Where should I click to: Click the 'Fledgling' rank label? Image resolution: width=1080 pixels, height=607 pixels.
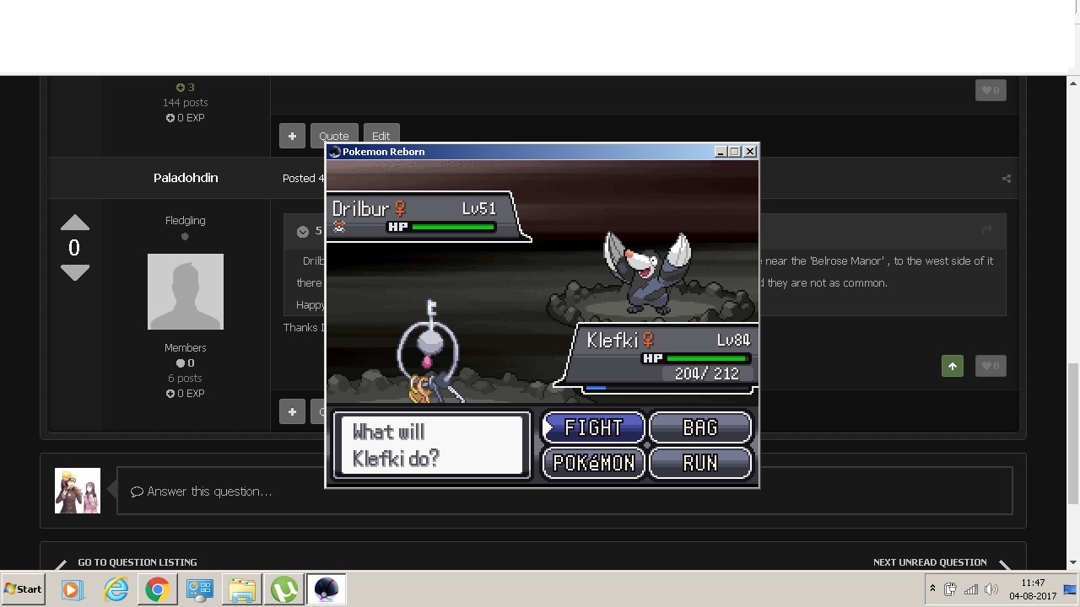186,220
